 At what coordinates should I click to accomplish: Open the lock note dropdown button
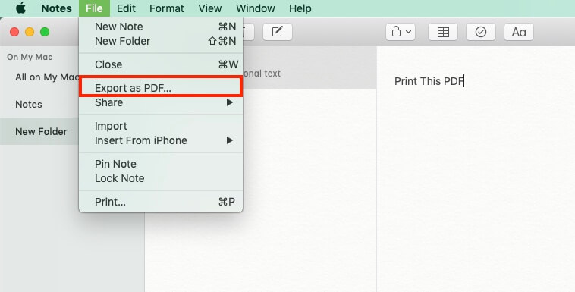point(401,32)
